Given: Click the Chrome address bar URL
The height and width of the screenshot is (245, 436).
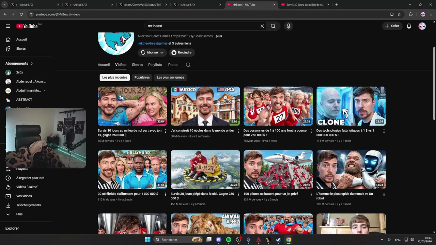Looking at the screenshot, I should coord(58,14).
